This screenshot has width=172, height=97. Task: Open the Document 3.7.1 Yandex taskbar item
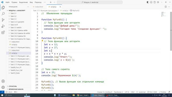(64, 95)
